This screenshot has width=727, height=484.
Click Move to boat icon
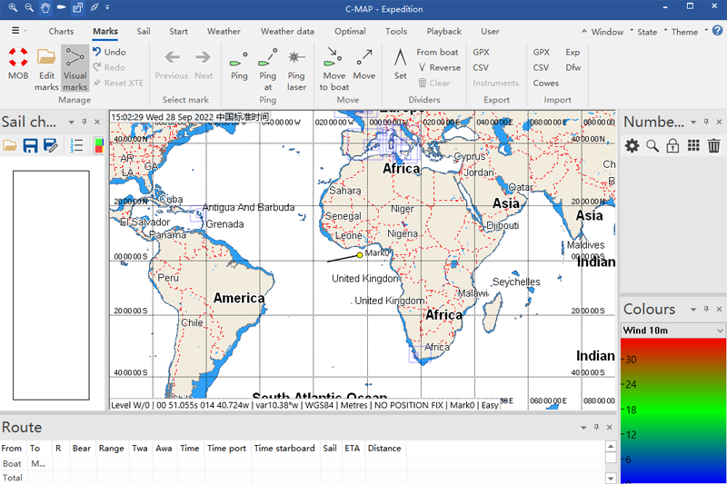(x=334, y=59)
